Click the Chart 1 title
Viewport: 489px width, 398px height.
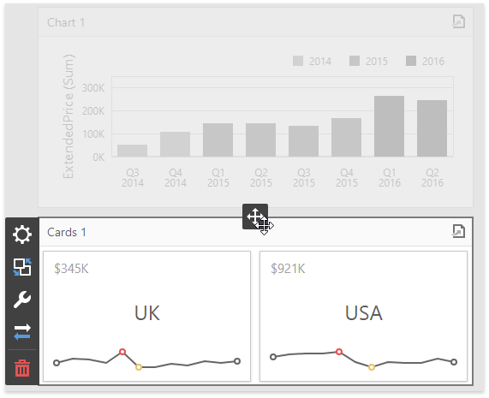click(x=66, y=22)
